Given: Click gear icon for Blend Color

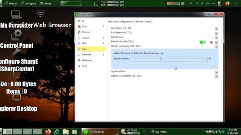Looking at the screenshot, I should coord(216,42).
